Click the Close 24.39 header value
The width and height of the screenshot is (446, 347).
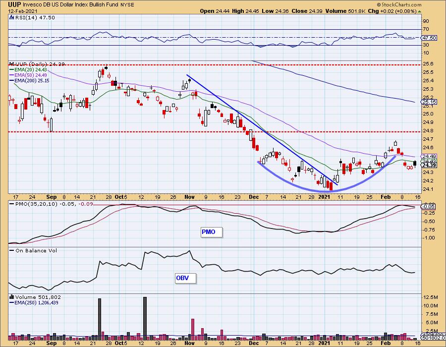click(x=307, y=11)
